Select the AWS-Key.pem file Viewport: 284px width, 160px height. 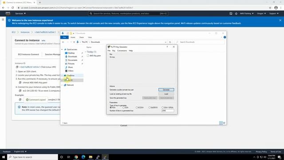point(95,56)
